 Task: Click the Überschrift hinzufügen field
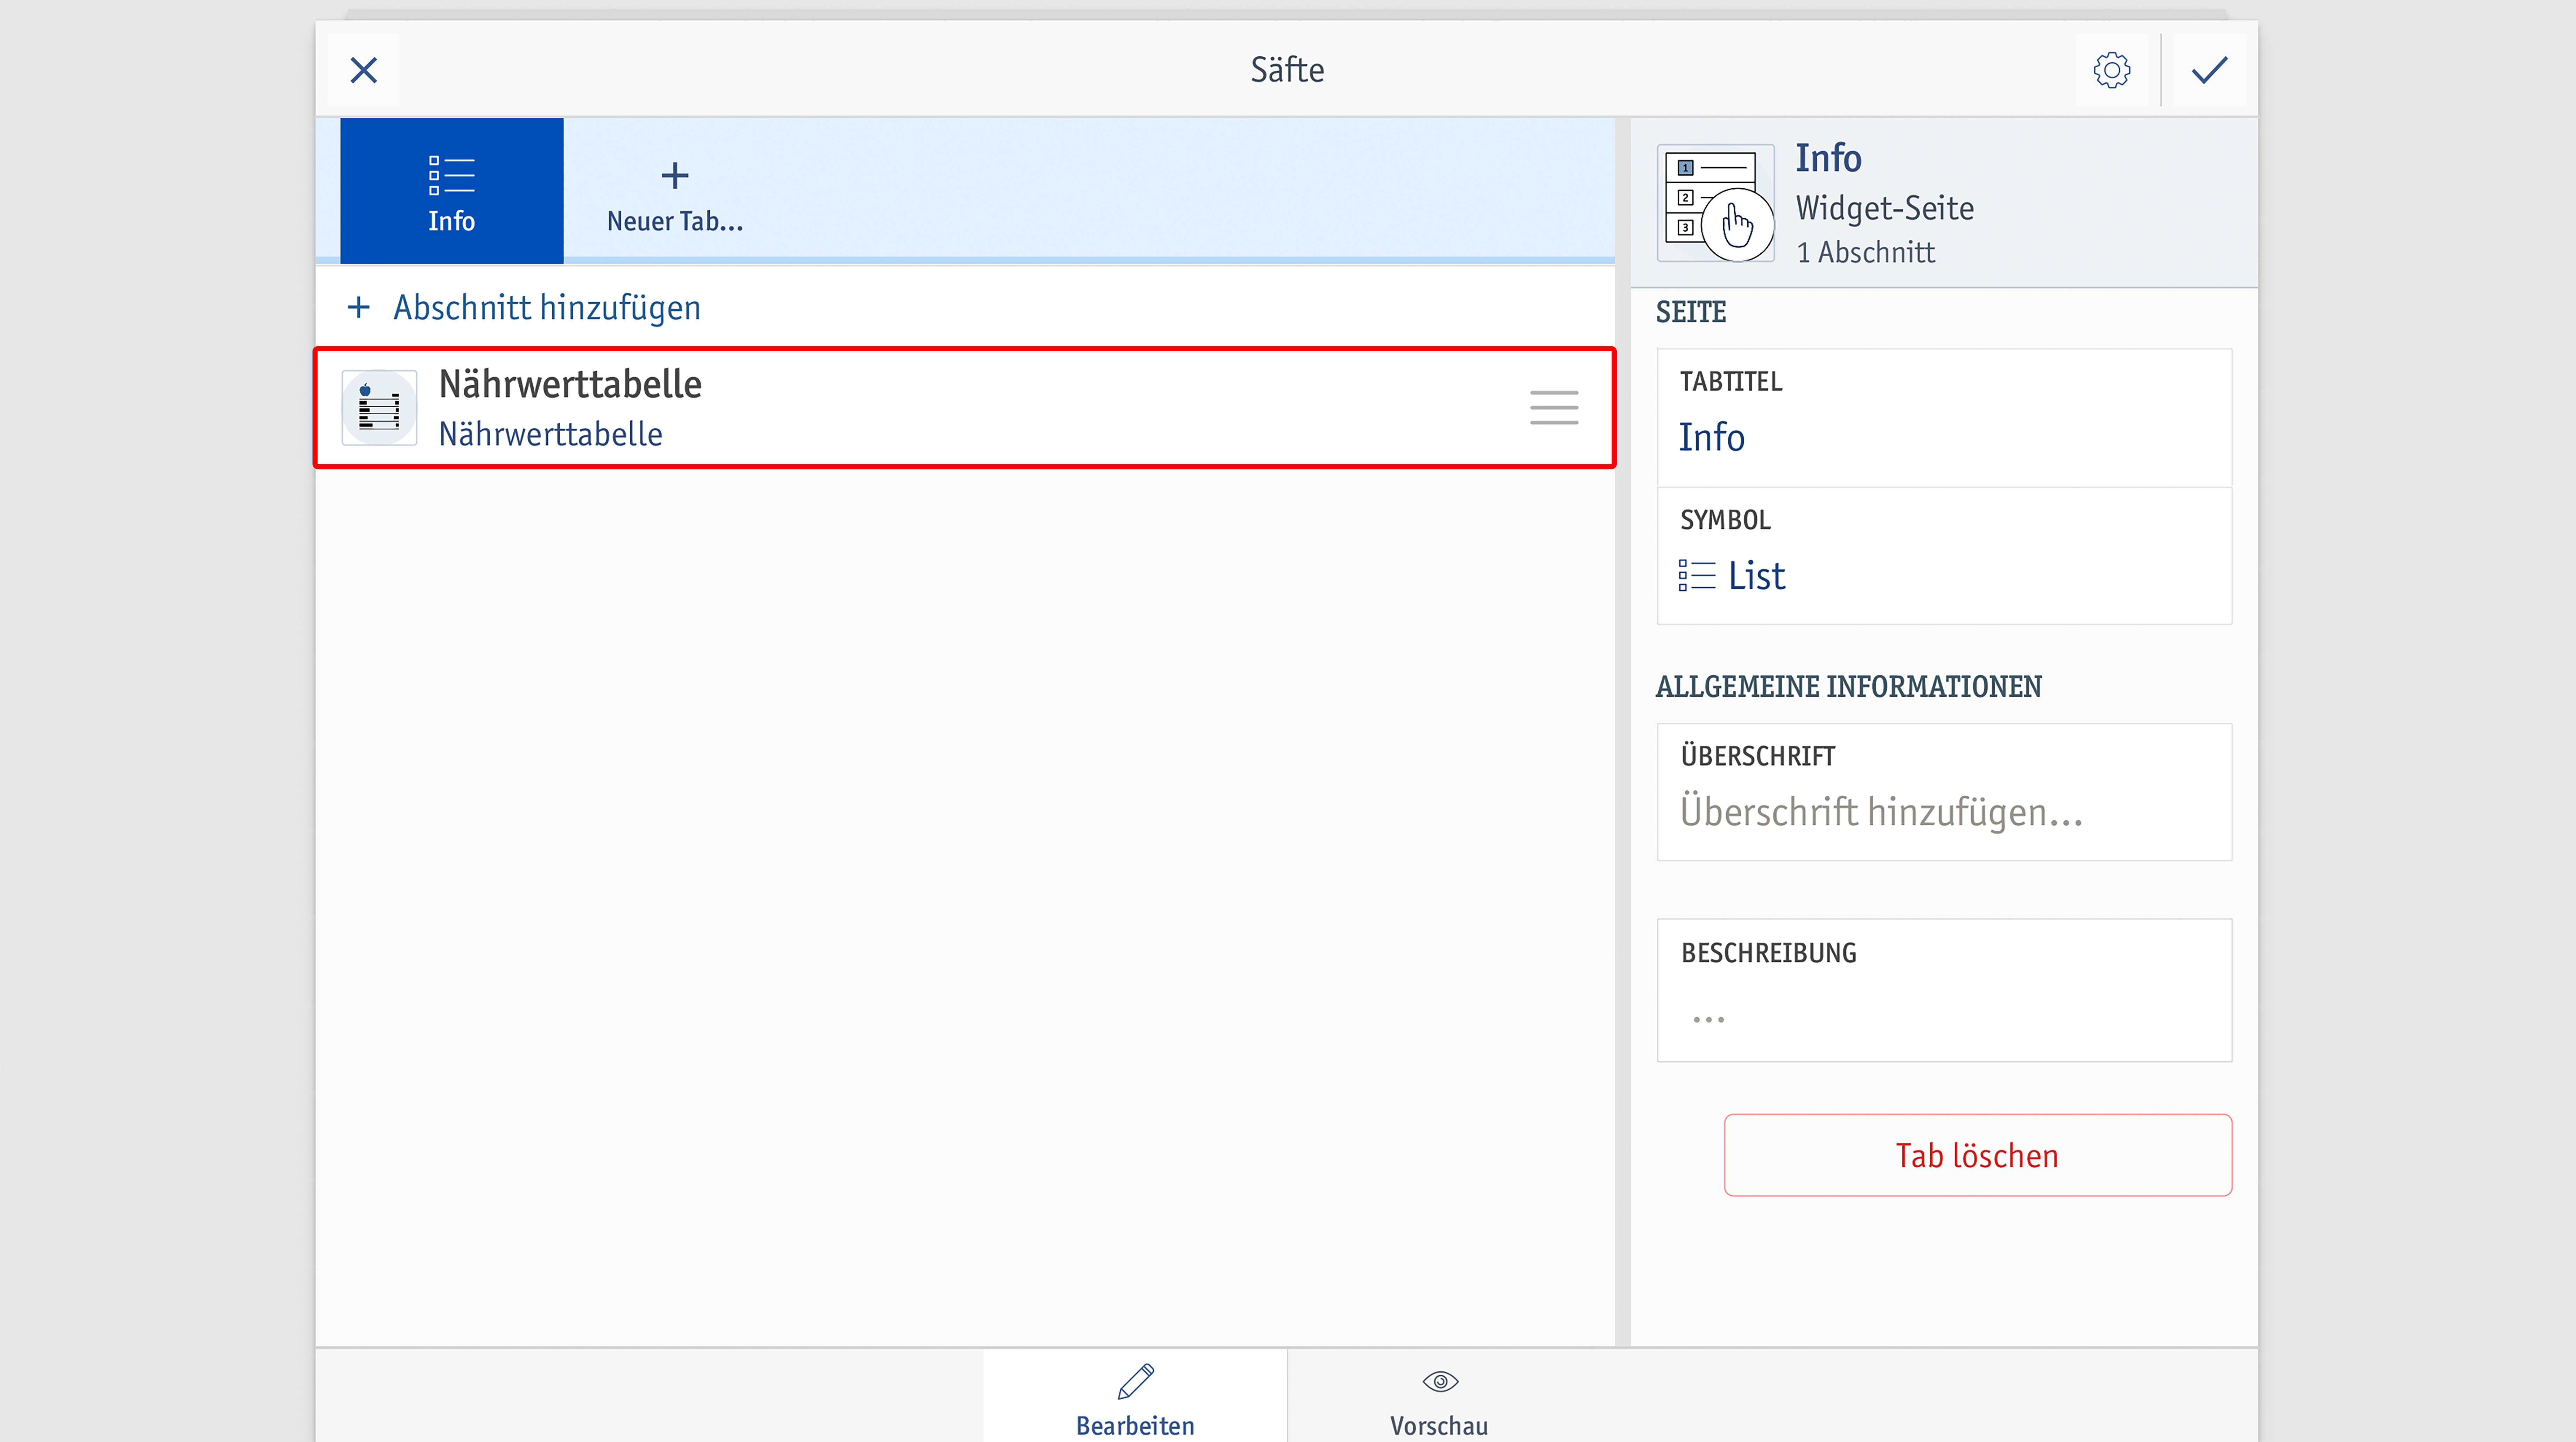[x=1944, y=792]
